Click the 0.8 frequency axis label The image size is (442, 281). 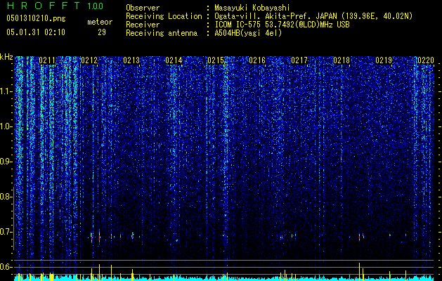(6, 197)
